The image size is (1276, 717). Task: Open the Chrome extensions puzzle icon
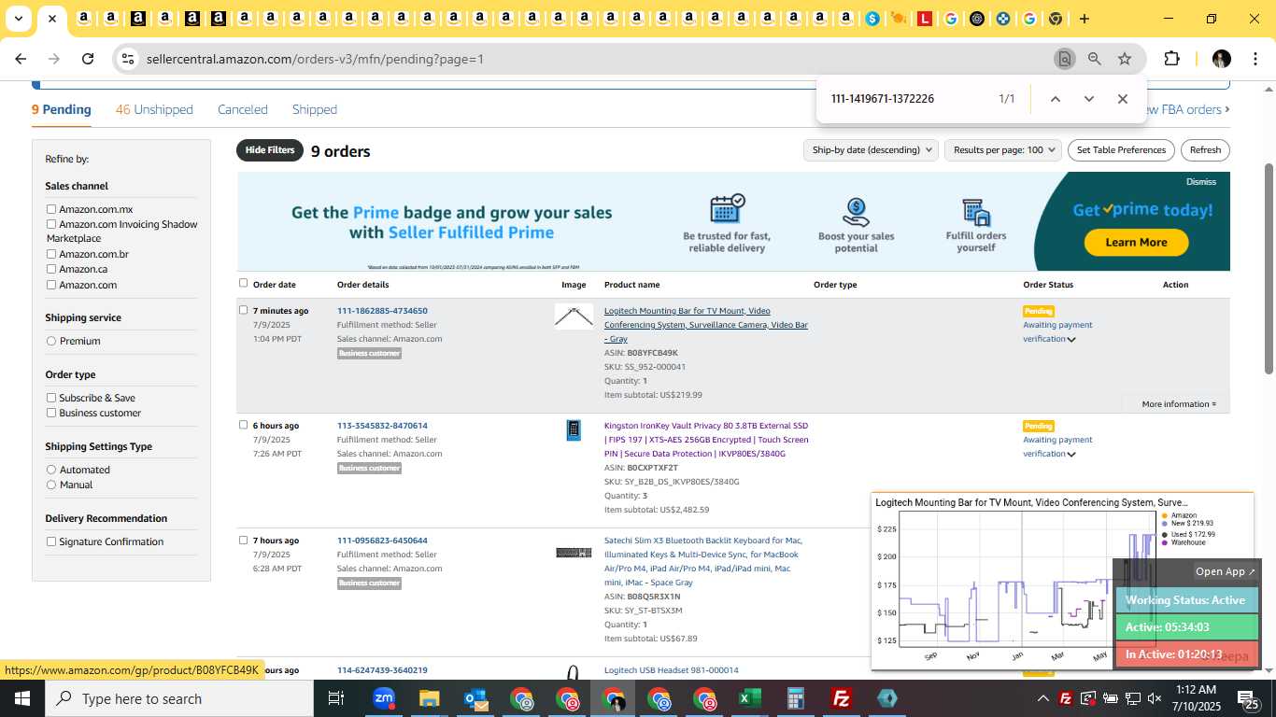pos(1171,59)
